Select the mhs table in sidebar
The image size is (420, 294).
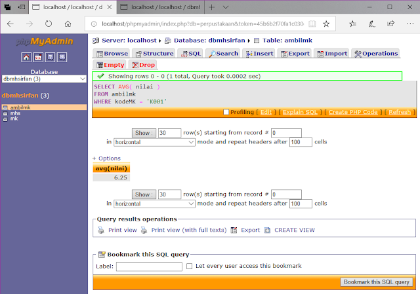(15, 113)
